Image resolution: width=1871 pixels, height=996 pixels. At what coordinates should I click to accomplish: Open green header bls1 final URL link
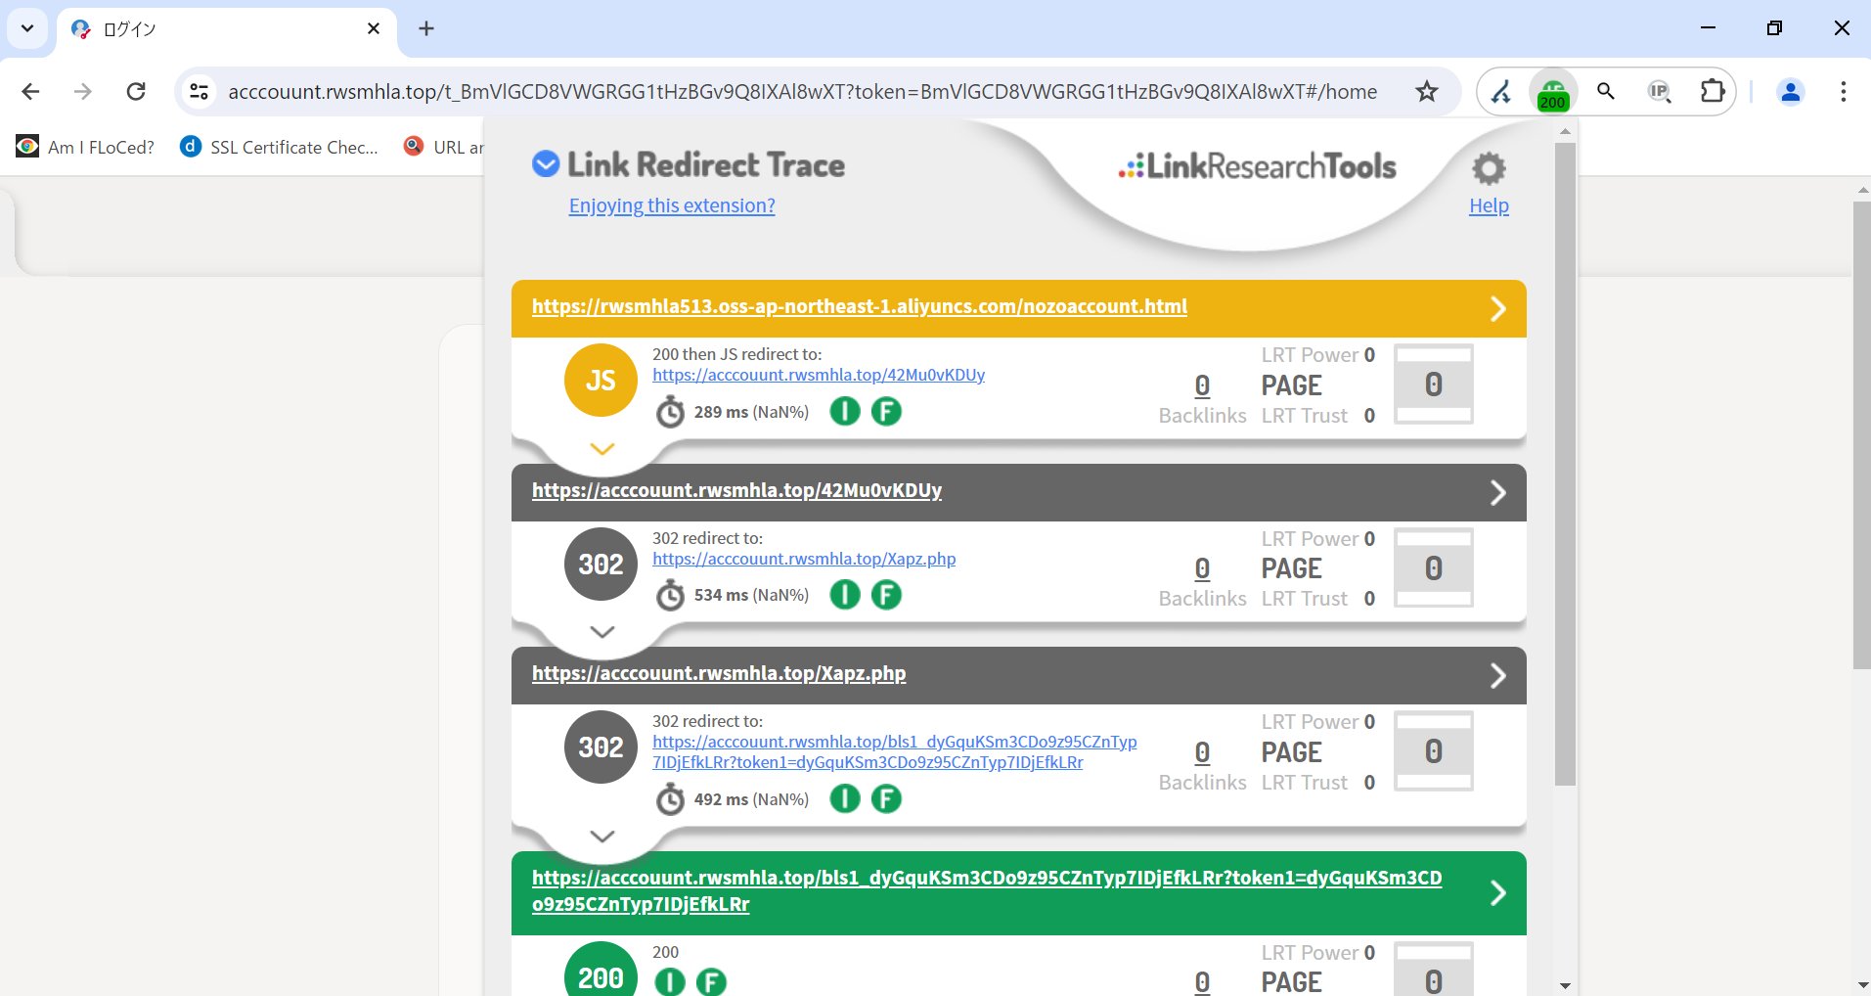click(x=987, y=890)
